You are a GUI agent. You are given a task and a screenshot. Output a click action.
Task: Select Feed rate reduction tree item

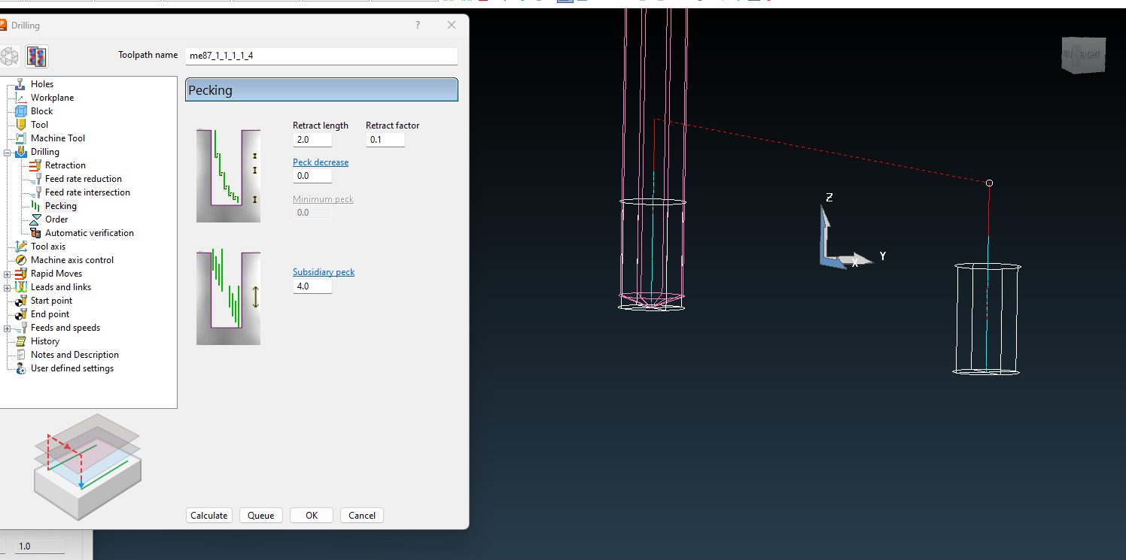coord(83,179)
